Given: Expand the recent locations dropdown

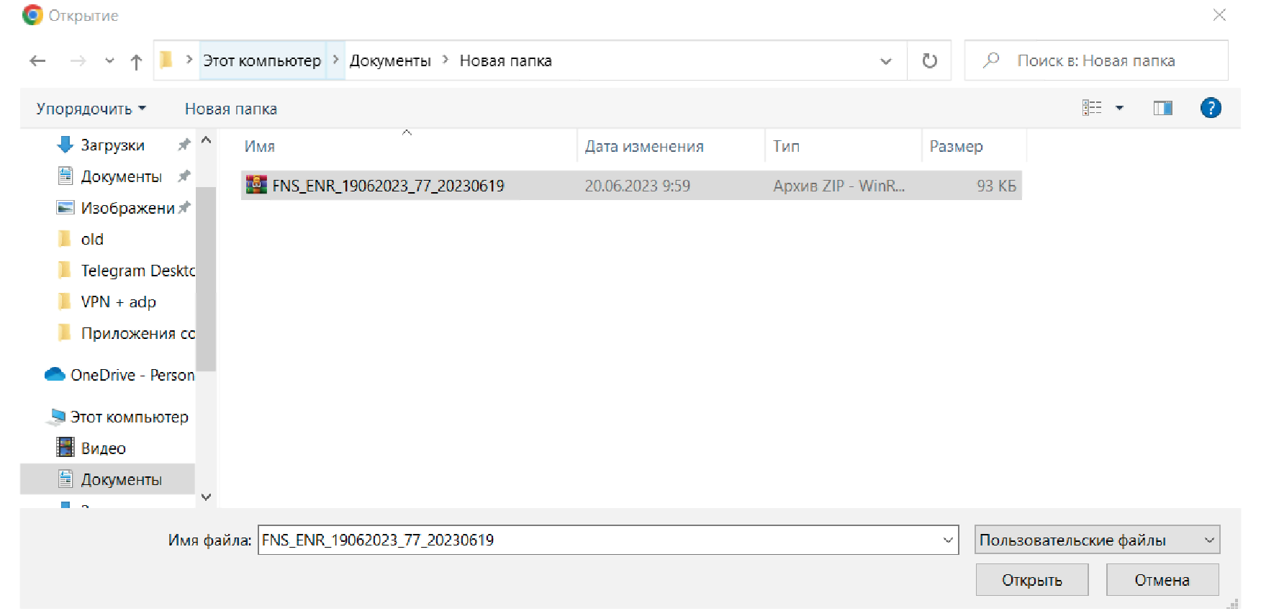Looking at the screenshot, I should pos(109,61).
